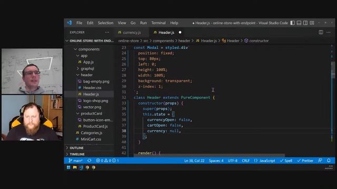Click the VS Code taskbar icon

81,167
